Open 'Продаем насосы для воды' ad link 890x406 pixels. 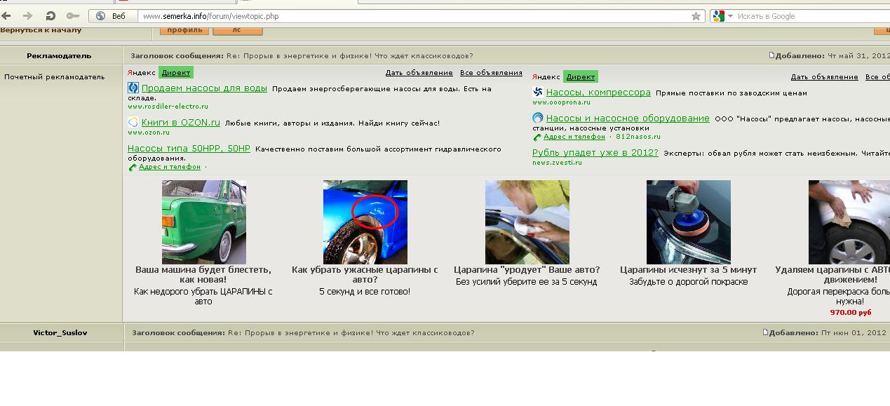coord(204,88)
